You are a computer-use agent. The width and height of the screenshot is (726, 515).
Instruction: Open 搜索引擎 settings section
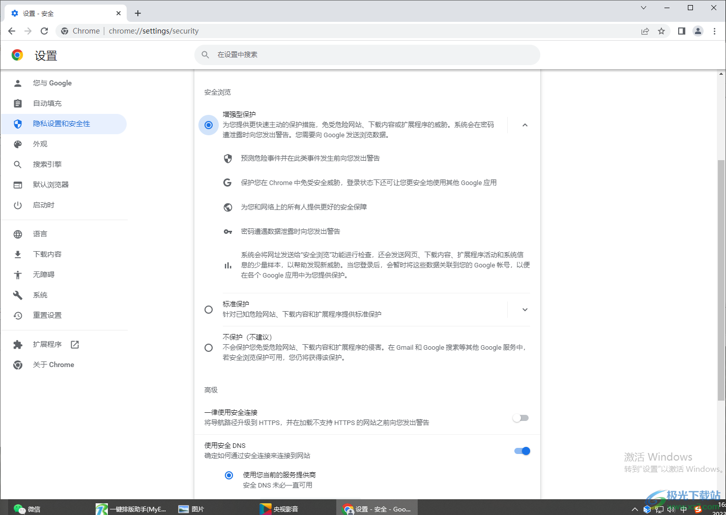(64, 165)
